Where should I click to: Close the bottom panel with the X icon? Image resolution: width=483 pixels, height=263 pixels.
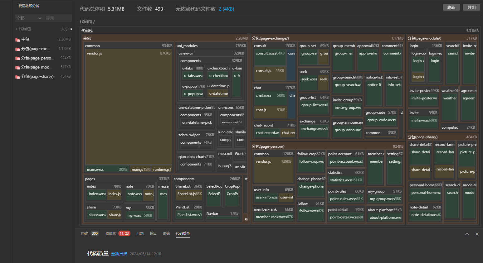(477, 234)
